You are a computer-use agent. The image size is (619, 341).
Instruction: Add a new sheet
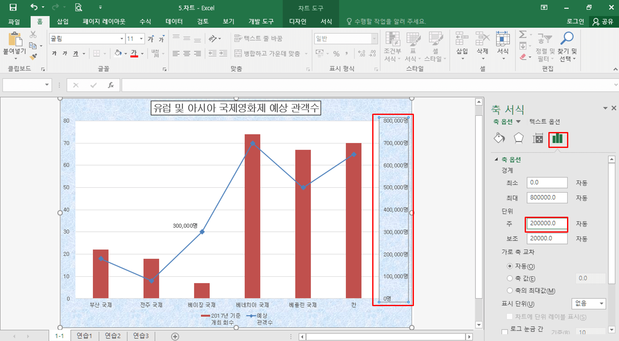(x=175, y=336)
